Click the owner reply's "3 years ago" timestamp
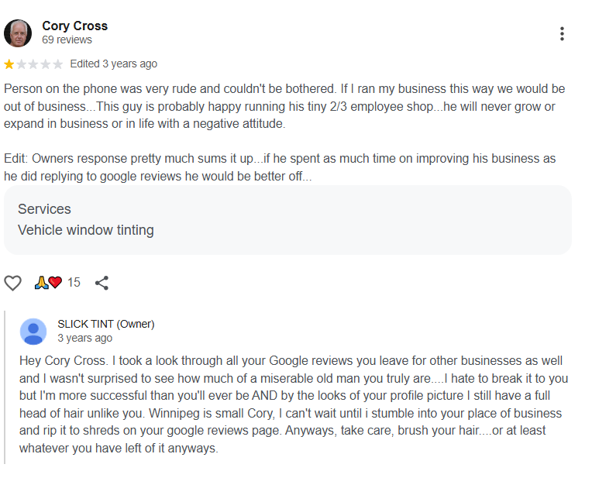This screenshot has width=592, height=478. coord(84,338)
